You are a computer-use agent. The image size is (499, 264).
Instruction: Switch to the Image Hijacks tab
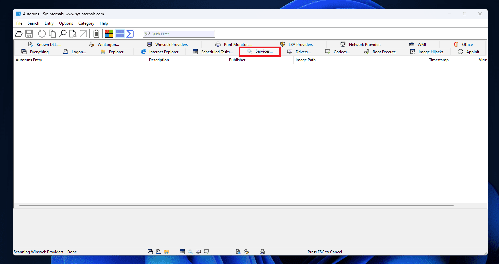[x=427, y=52]
